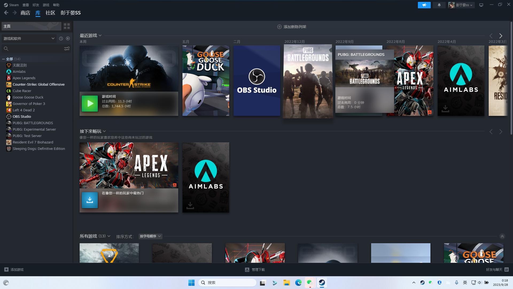Image resolution: width=513 pixels, height=289 pixels.
Task: Open Manage Downloads
Action: click(255, 269)
